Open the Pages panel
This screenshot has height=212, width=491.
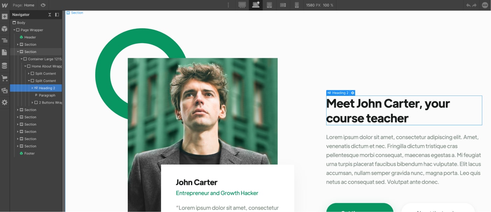point(5,52)
